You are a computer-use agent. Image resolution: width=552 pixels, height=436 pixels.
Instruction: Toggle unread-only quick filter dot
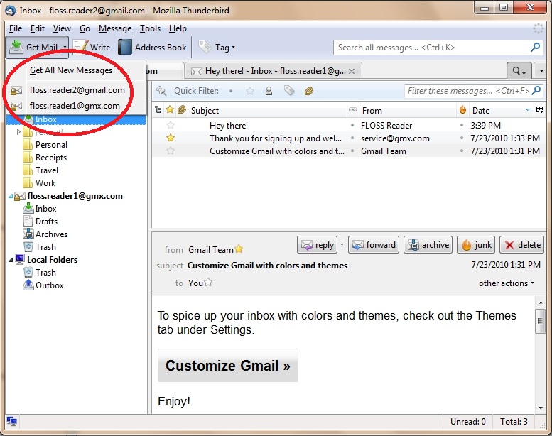pyautogui.click(x=231, y=91)
